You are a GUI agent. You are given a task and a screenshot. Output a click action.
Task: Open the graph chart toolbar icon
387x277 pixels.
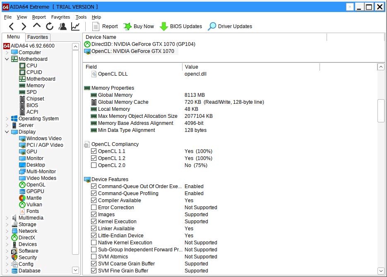pos(75,26)
